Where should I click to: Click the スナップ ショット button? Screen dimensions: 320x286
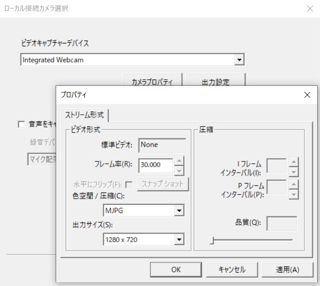(x=163, y=184)
